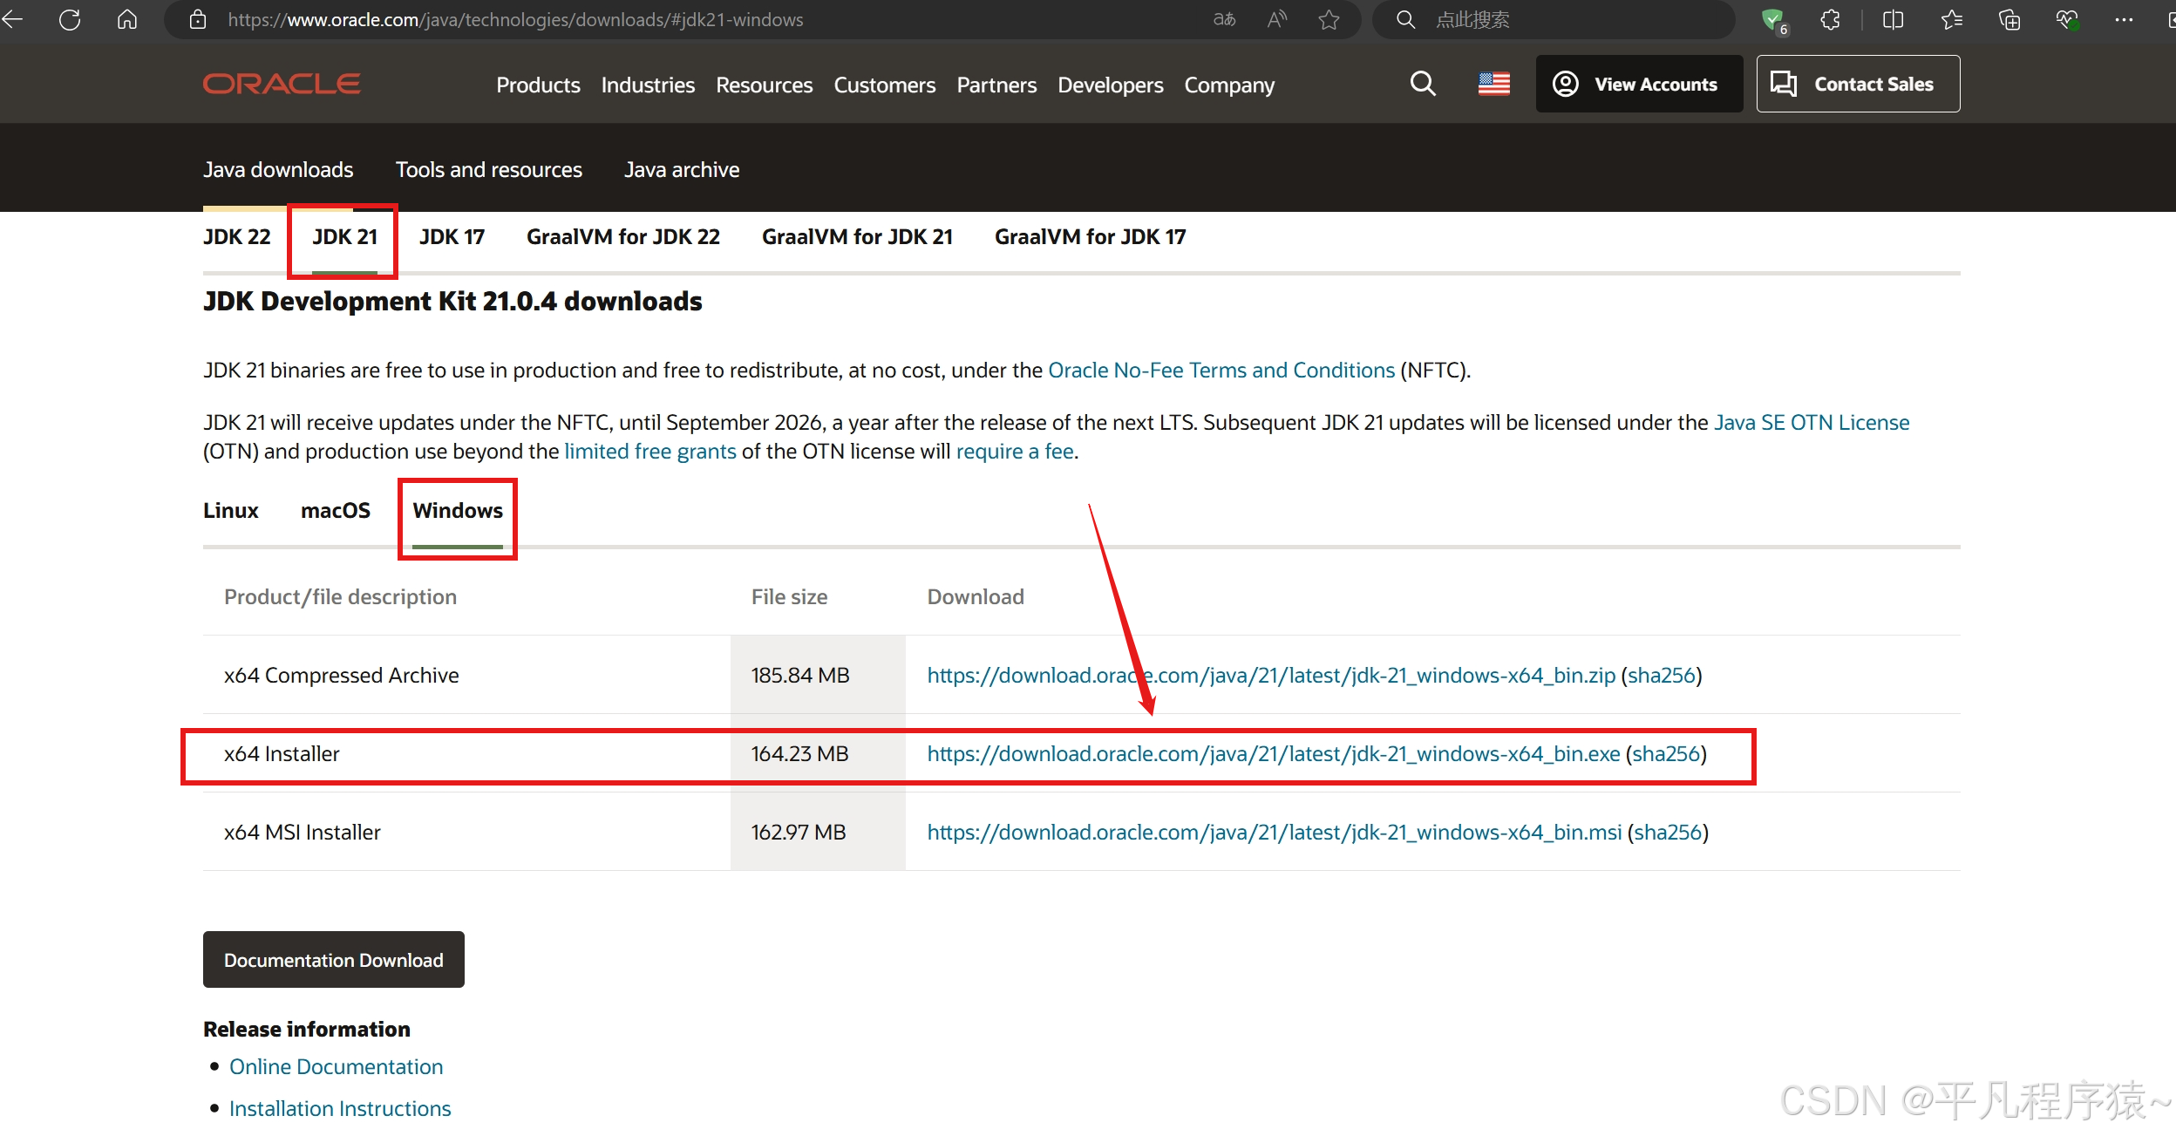2176x1136 pixels.
Task: Switch to the JDK 17 tab
Action: point(452,236)
